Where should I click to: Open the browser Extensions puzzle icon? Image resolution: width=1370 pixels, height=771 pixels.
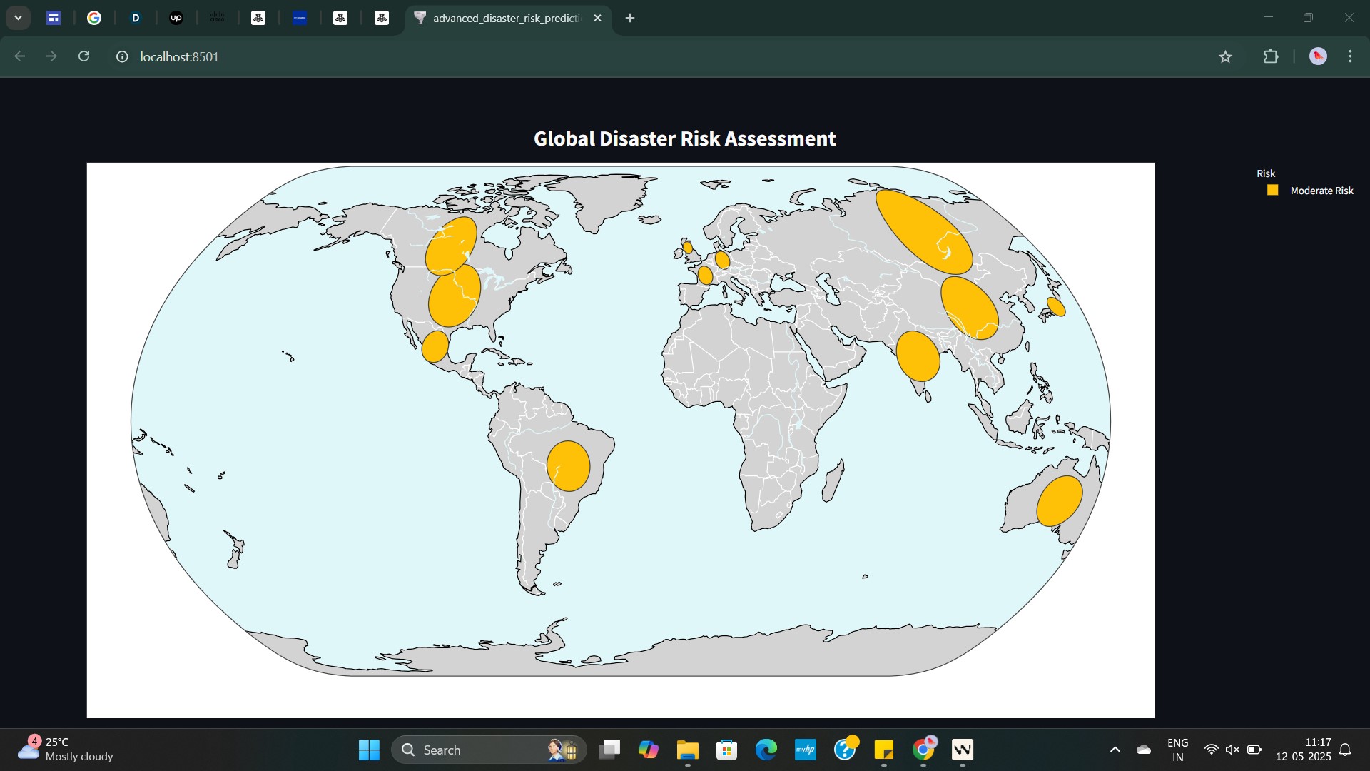(1271, 56)
